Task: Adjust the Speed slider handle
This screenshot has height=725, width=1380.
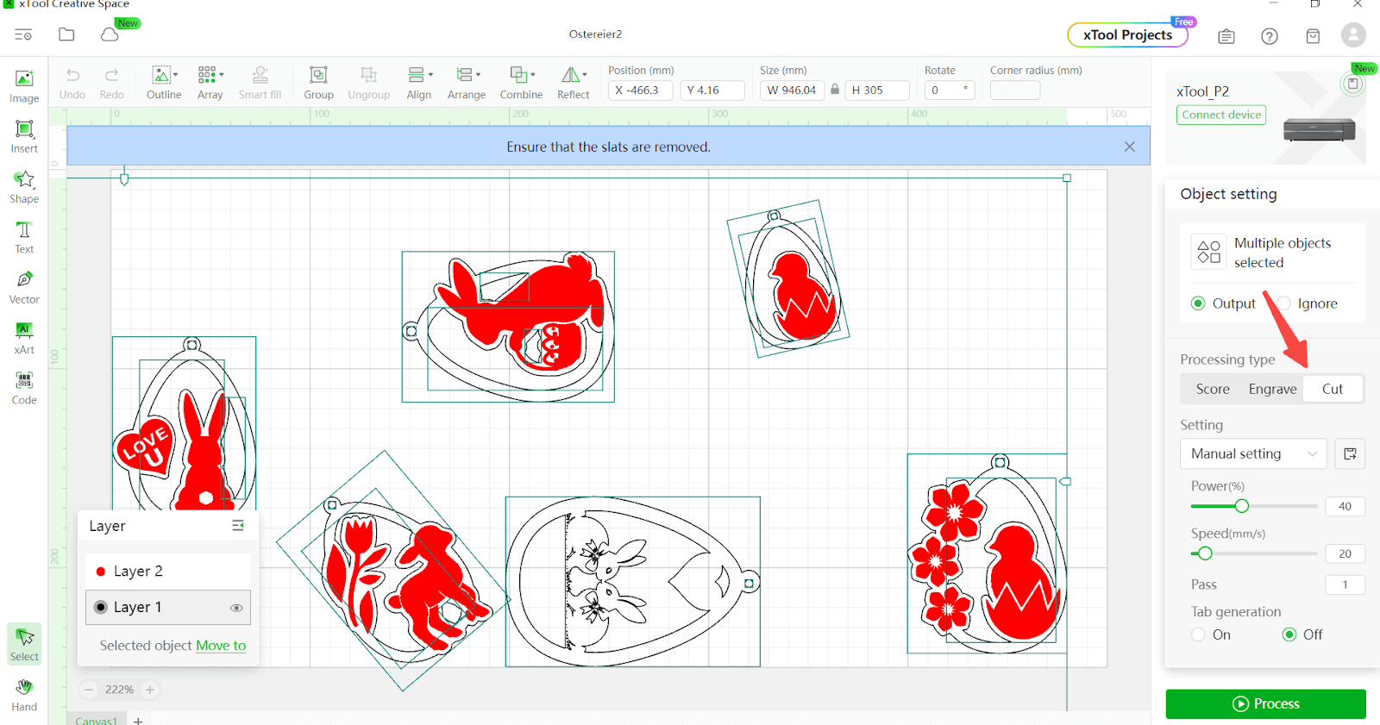Action: (1205, 553)
